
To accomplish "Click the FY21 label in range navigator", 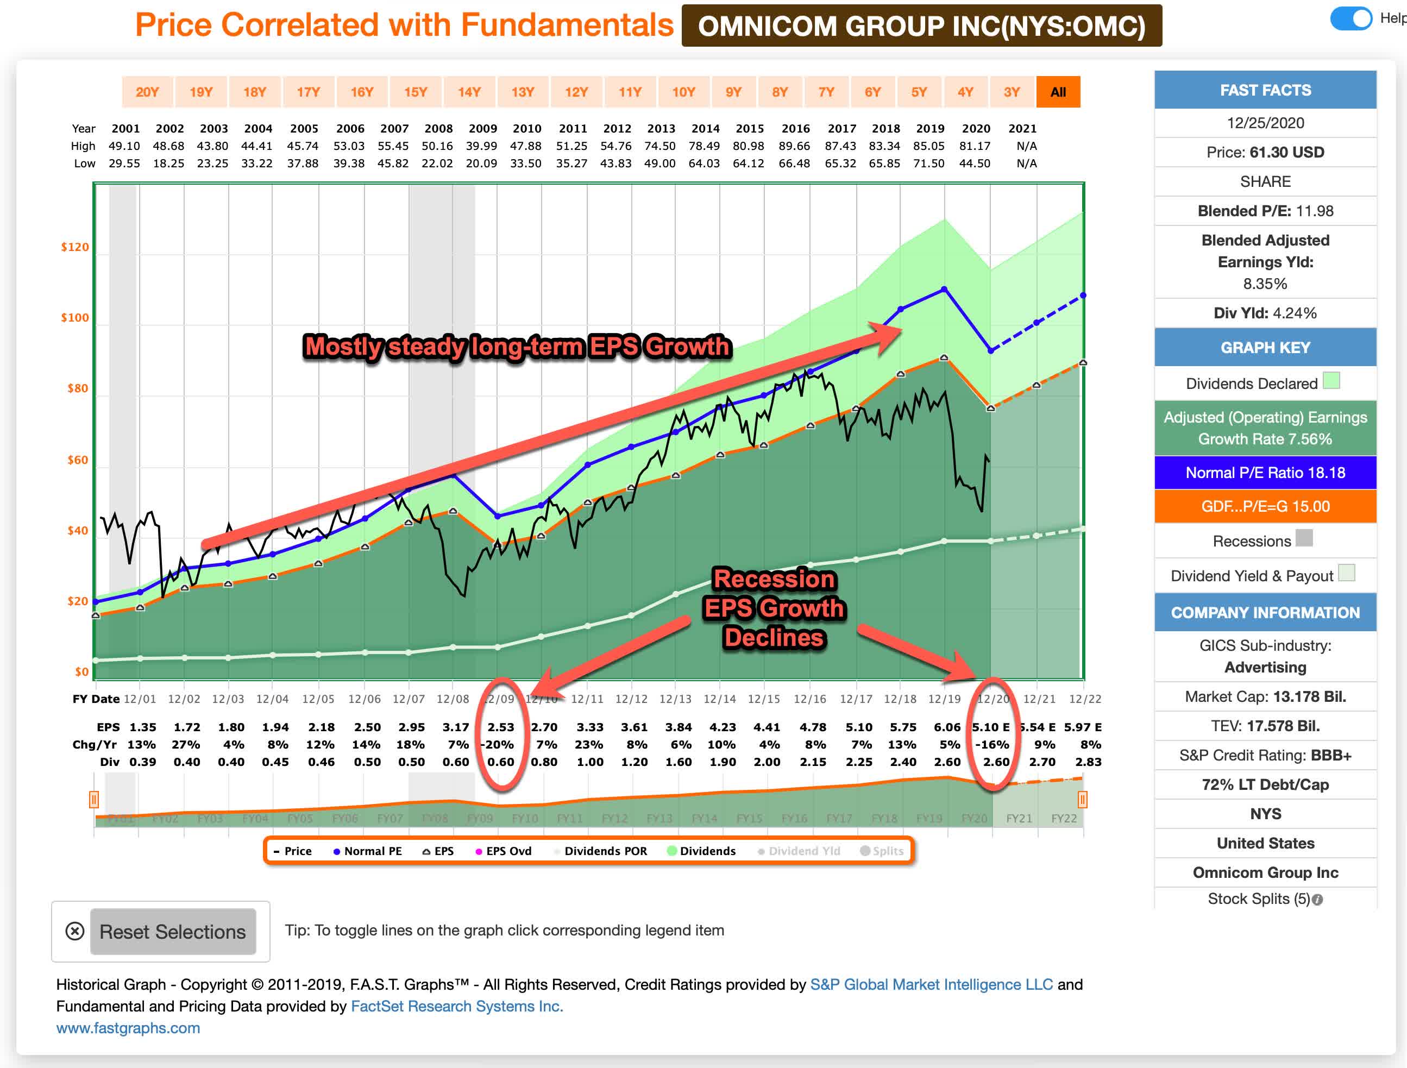I will pos(1019,819).
